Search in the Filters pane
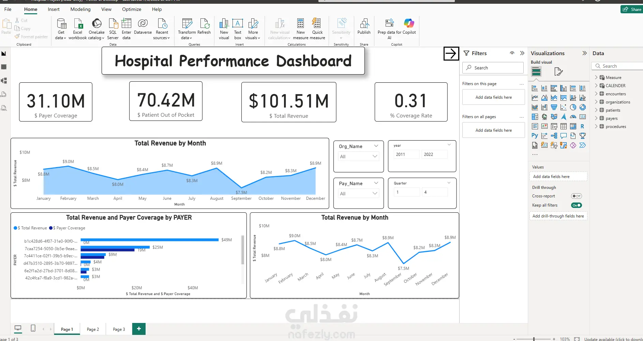This screenshot has height=341, width=643. pyautogui.click(x=493, y=68)
